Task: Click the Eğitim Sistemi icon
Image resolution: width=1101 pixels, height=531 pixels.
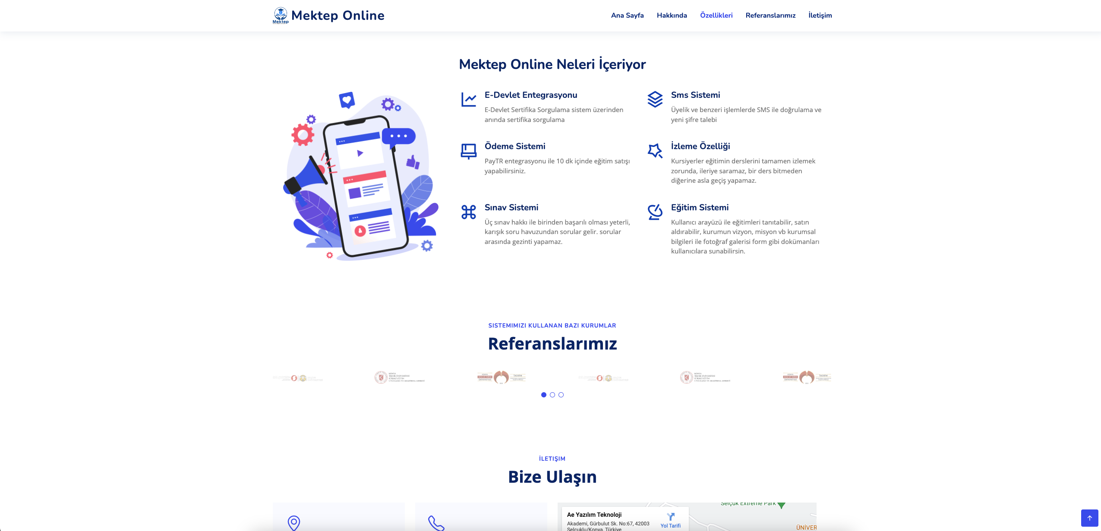Action: click(x=655, y=212)
